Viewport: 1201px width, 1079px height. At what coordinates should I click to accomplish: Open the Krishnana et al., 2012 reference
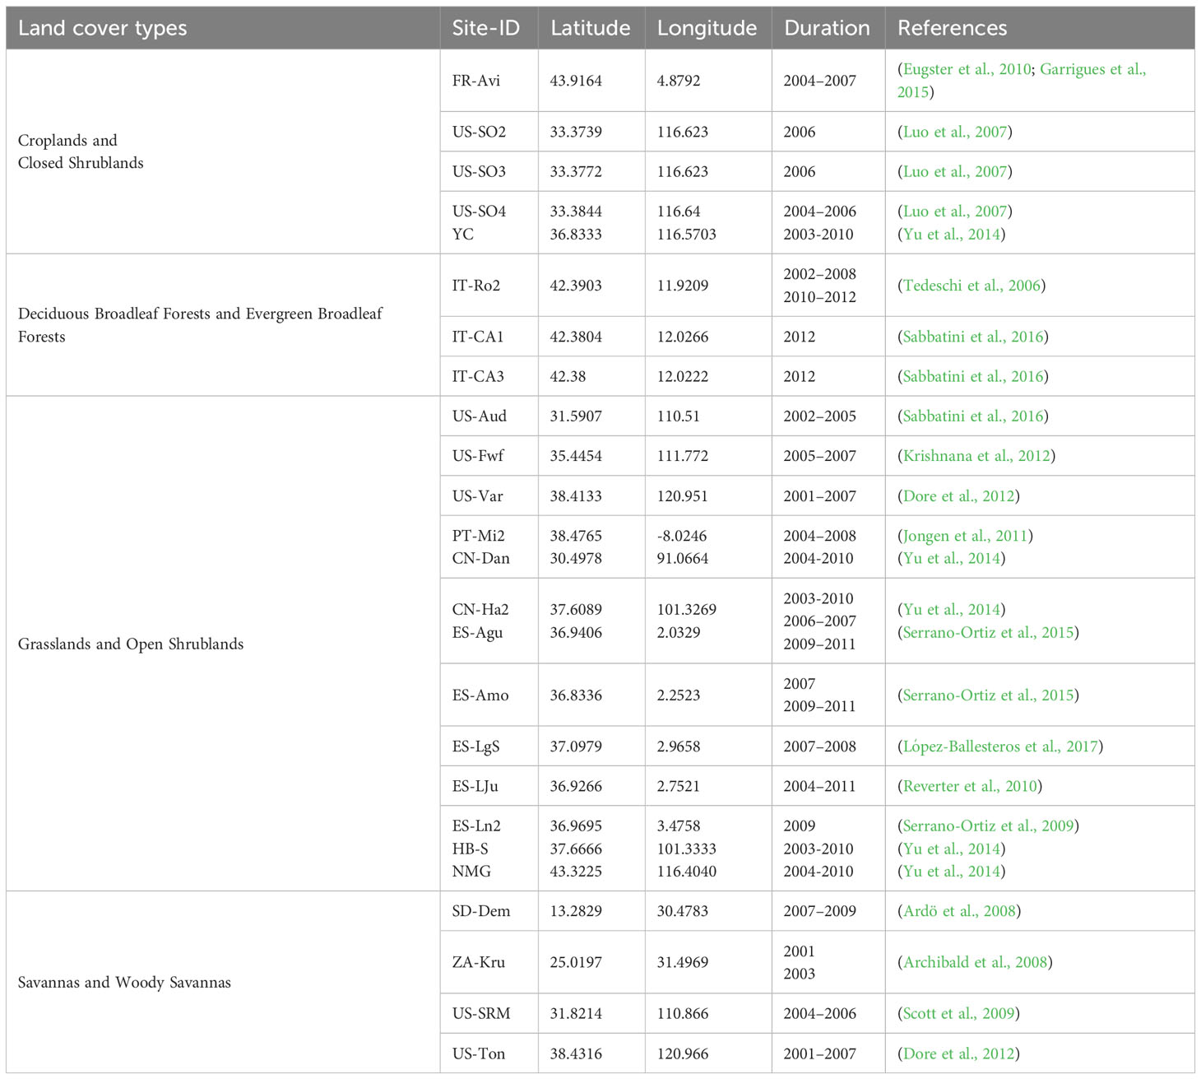[977, 456]
